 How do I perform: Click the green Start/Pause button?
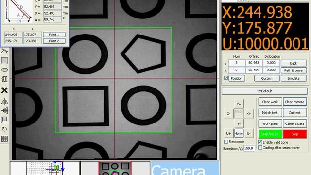pos(270,134)
